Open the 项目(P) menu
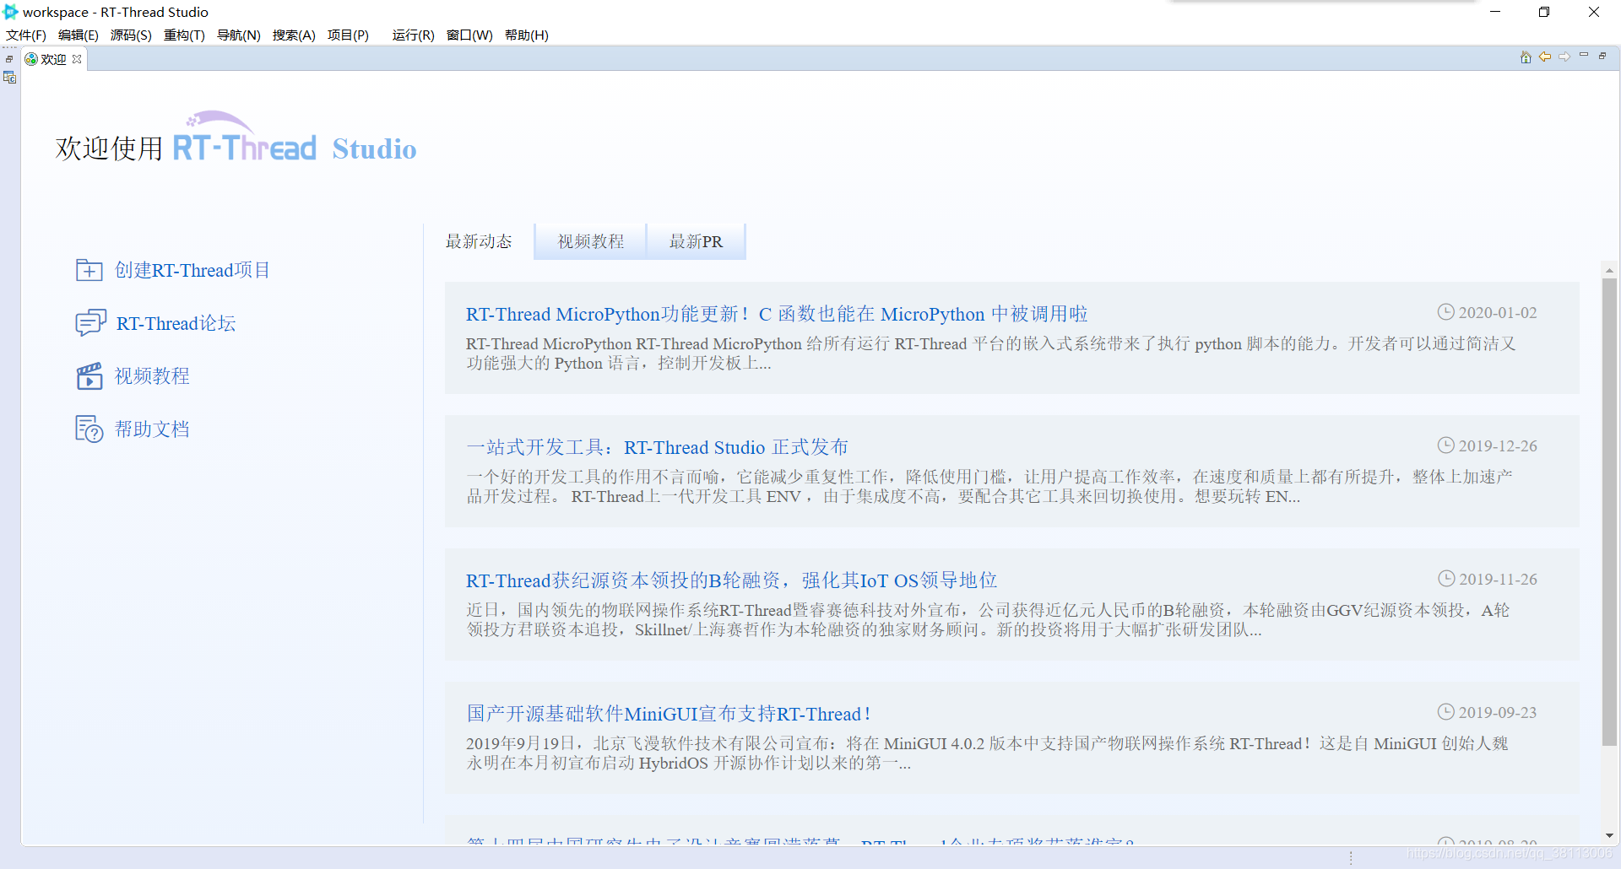Viewport: 1621px width, 869px height. 348,35
